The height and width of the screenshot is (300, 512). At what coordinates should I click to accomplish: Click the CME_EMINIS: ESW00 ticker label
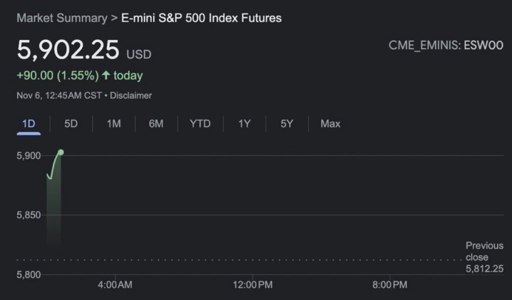[x=445, y=45]
